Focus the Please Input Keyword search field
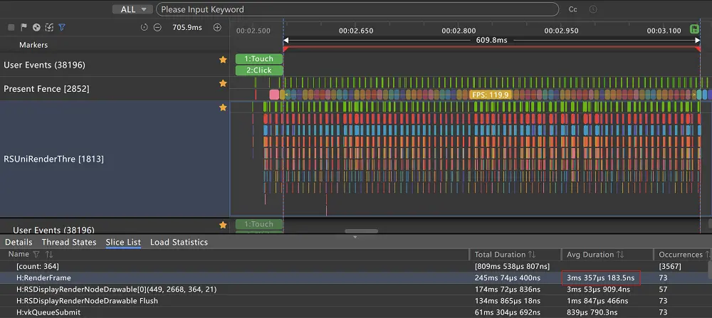The width and height of the screenshot is (712, 318). [357, 9]
